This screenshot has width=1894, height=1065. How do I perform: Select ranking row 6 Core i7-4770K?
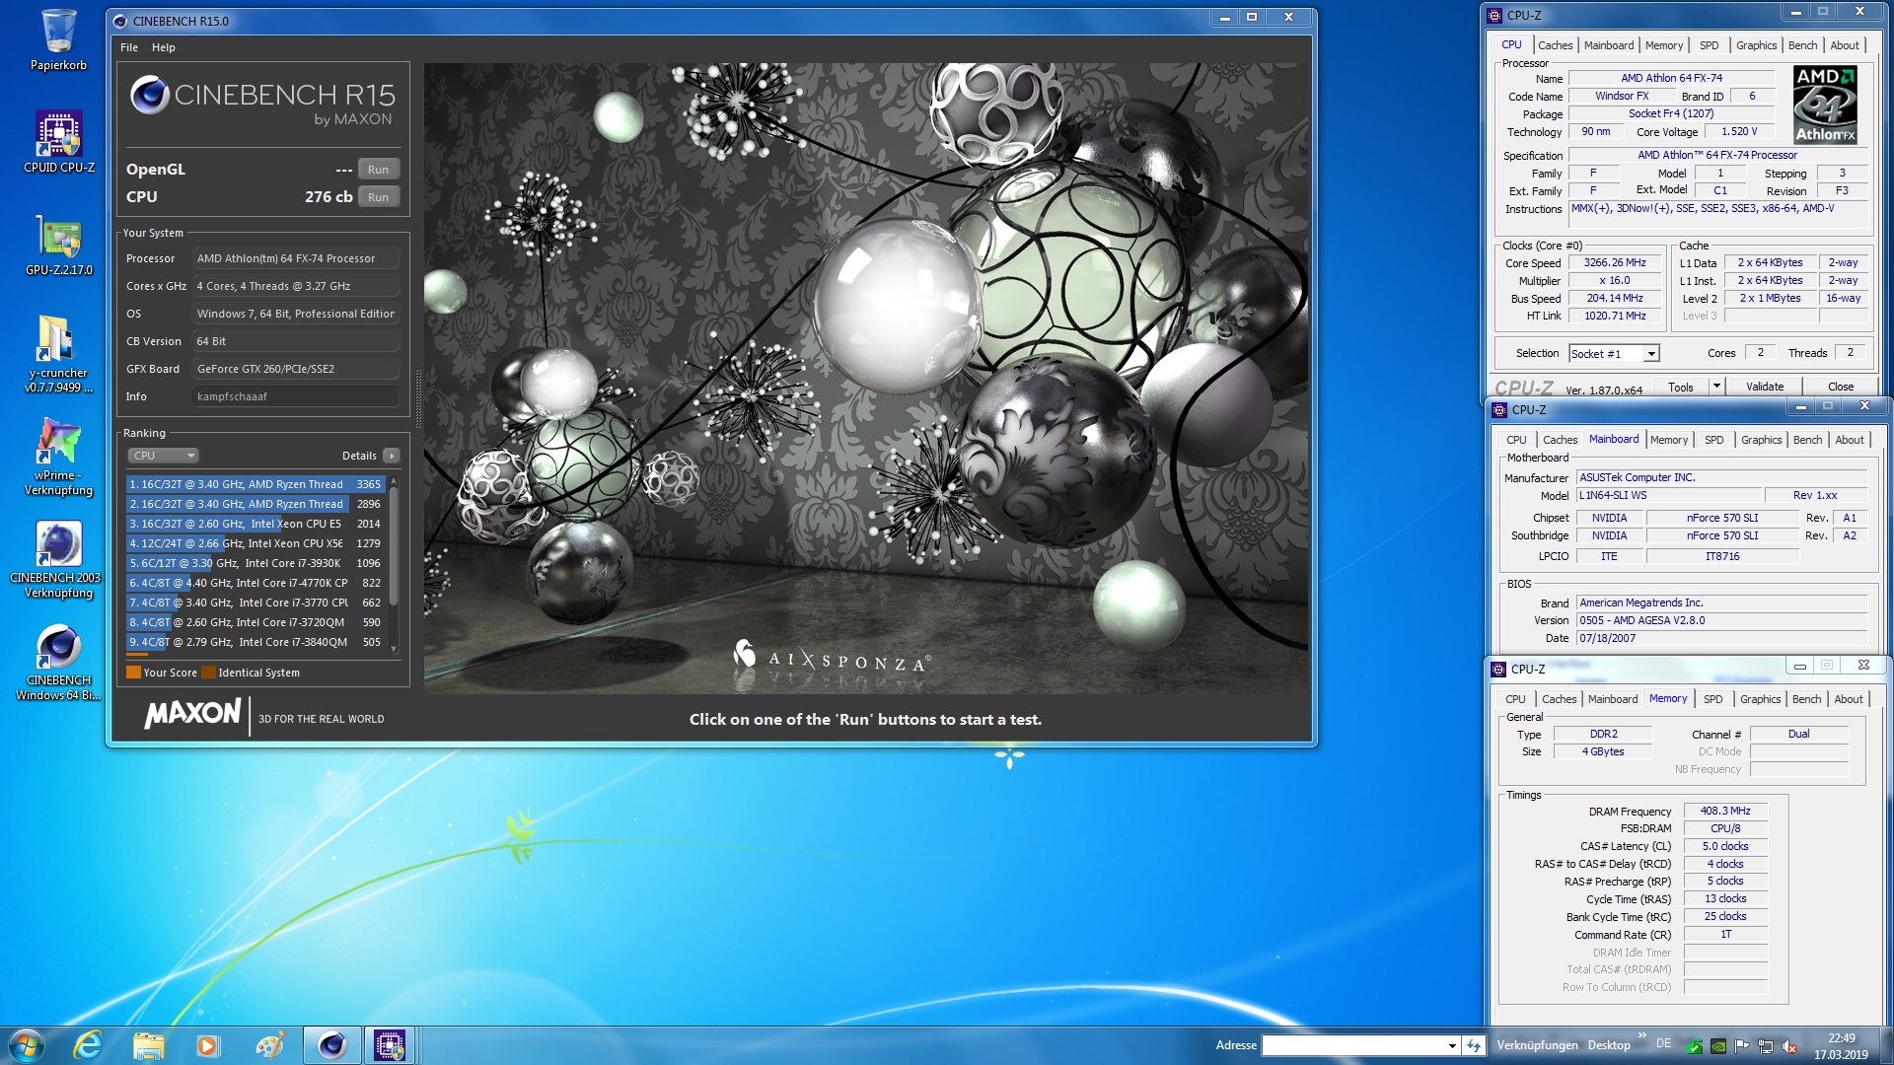click(255, 583)
